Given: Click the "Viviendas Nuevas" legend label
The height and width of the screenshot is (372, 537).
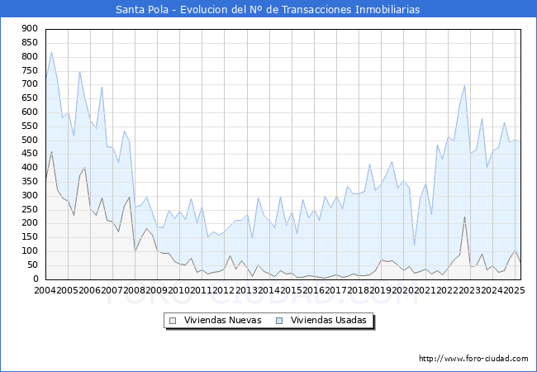Looking at the screenshot, I should coord(222,320).
